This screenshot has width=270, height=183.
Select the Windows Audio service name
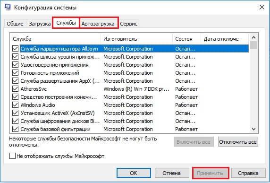pos(38,105)
